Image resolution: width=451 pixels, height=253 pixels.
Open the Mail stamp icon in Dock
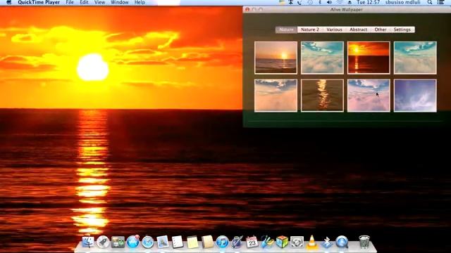[163, 242]
